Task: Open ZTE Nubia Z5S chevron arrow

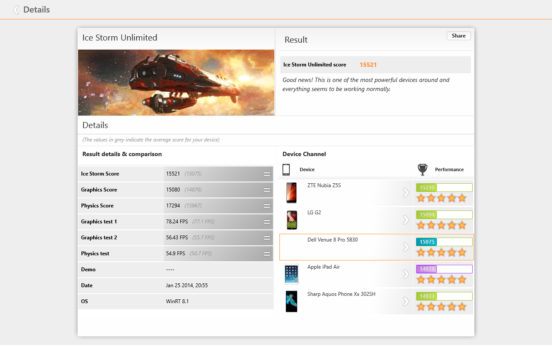Action: click(x=406, y=192)
